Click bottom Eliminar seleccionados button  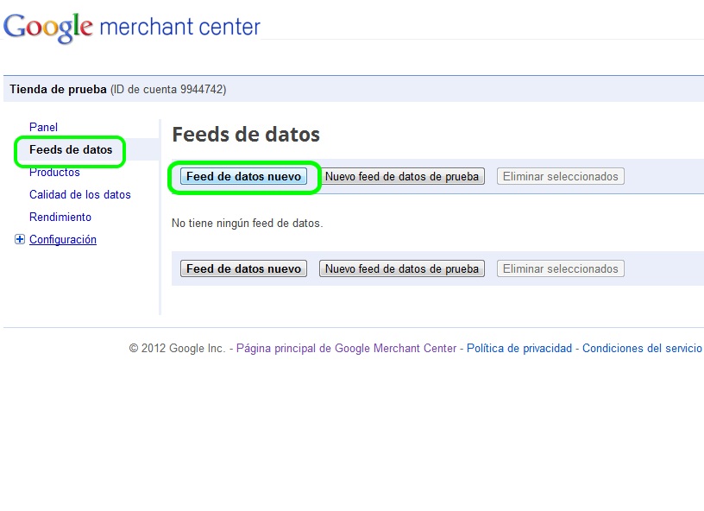[561, 268]
